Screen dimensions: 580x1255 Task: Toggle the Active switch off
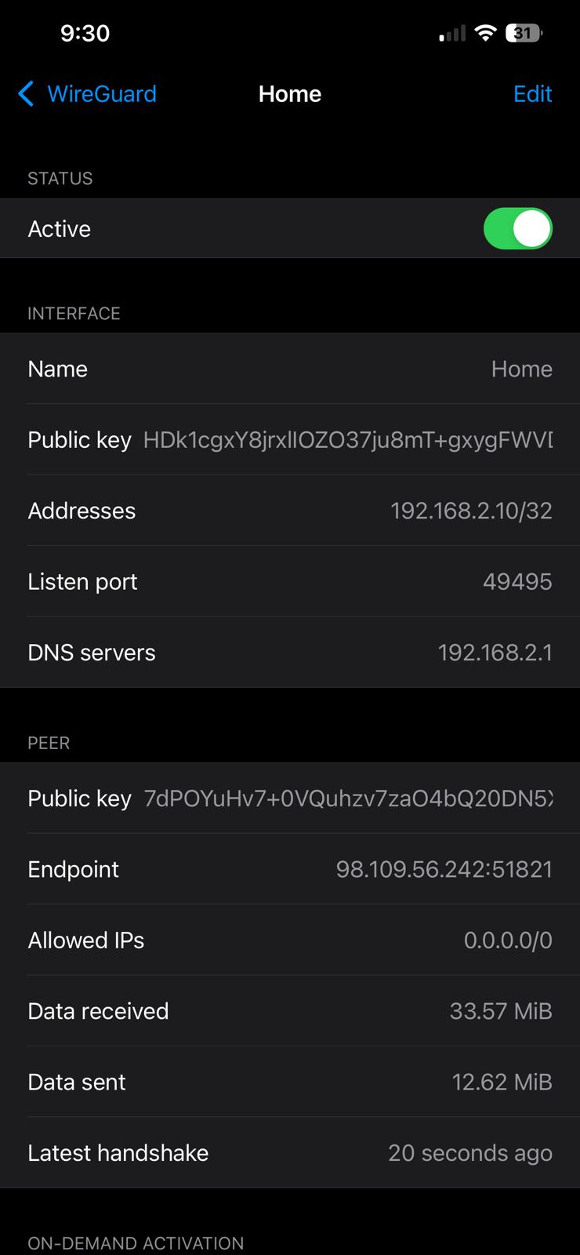tap(518, 228)
